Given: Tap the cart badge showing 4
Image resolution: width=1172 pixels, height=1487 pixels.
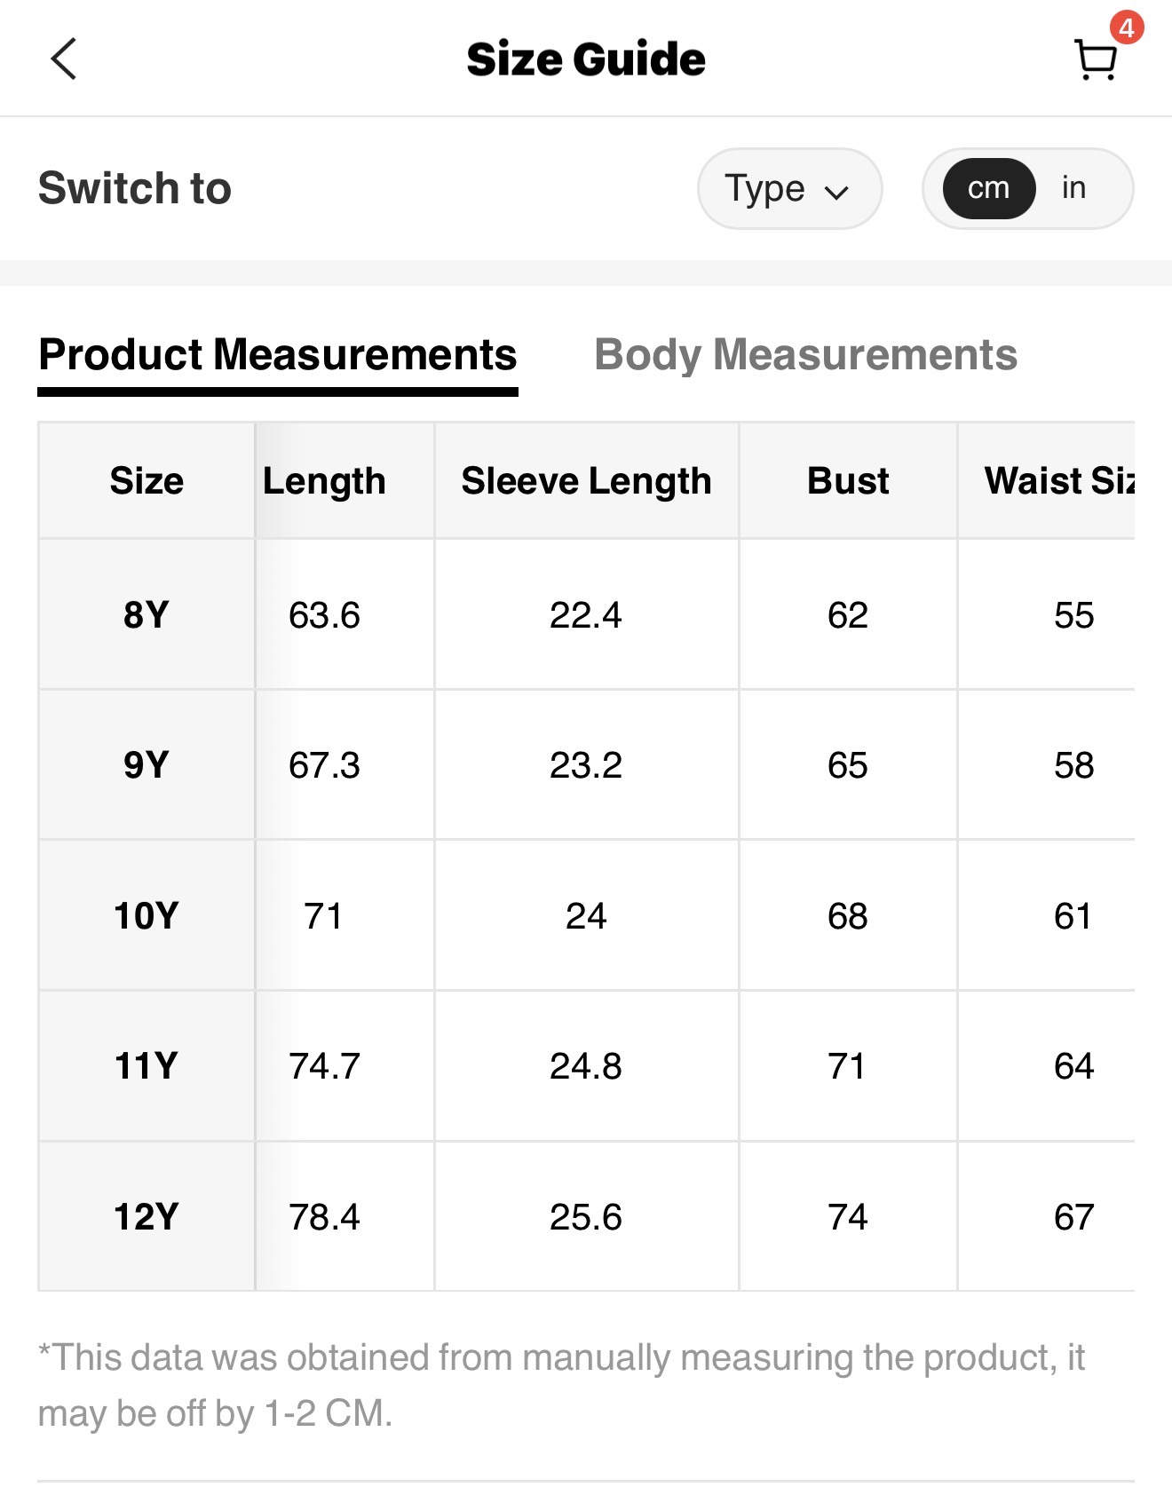Looking at the screenshot, I should [1126, 28].
